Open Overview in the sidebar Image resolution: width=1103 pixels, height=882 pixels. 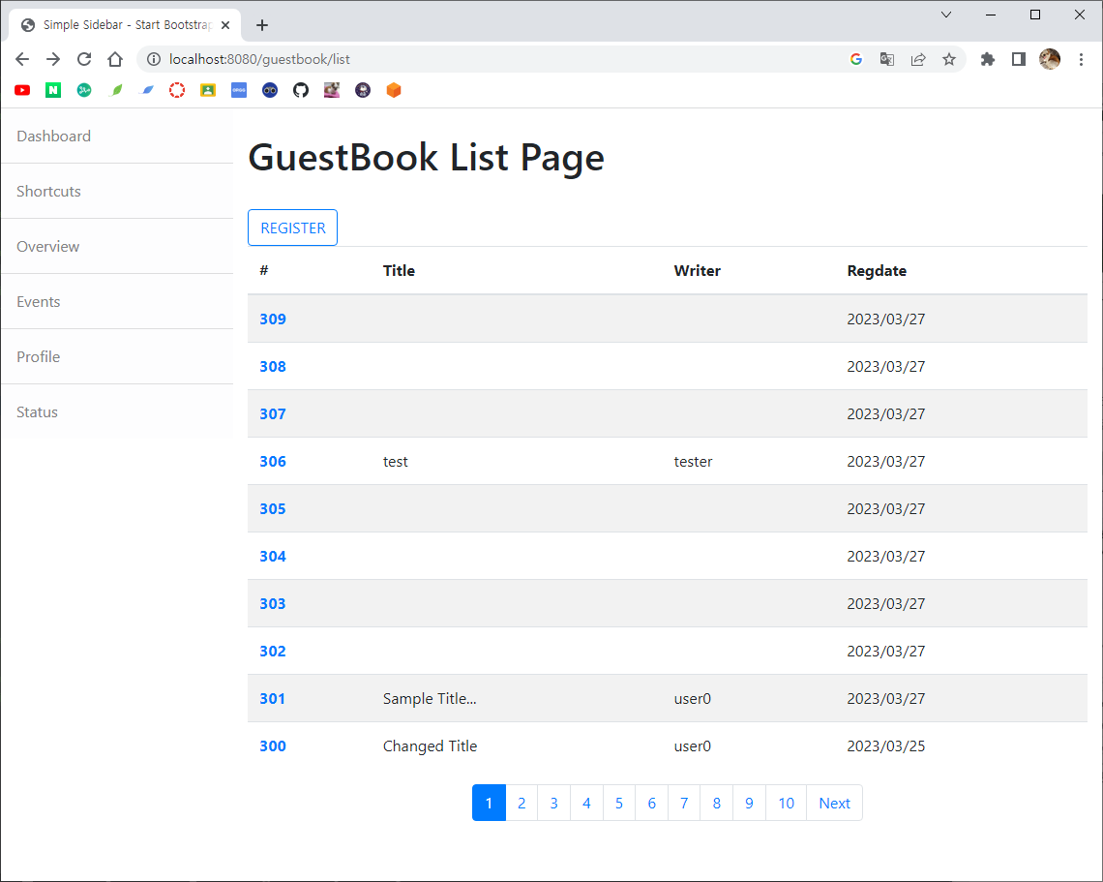[117, 246]
